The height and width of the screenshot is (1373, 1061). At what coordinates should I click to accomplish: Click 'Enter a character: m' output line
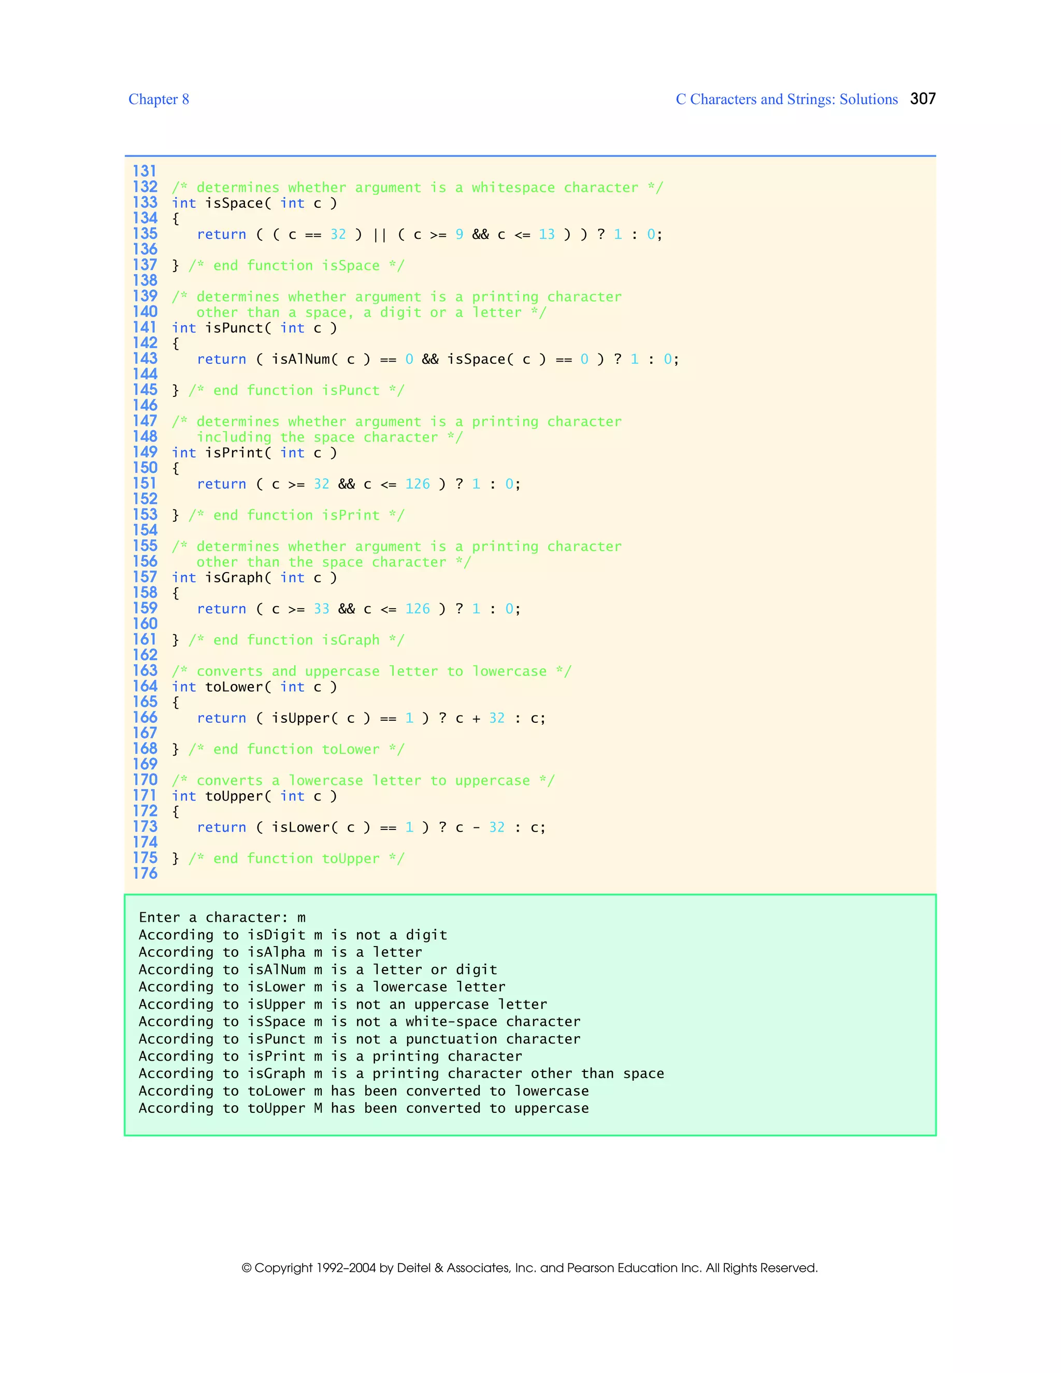click(222, 917)
